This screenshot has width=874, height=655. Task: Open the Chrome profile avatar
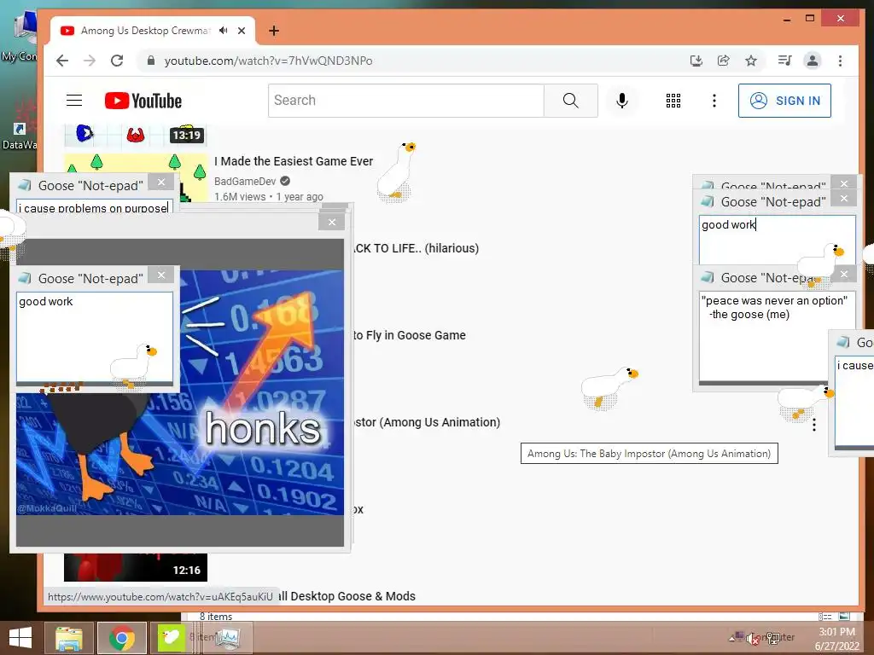click(813, 61)
